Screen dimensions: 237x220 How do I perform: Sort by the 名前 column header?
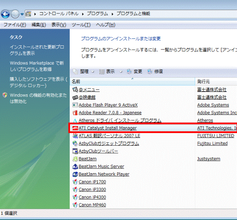(x=132, y=82)
